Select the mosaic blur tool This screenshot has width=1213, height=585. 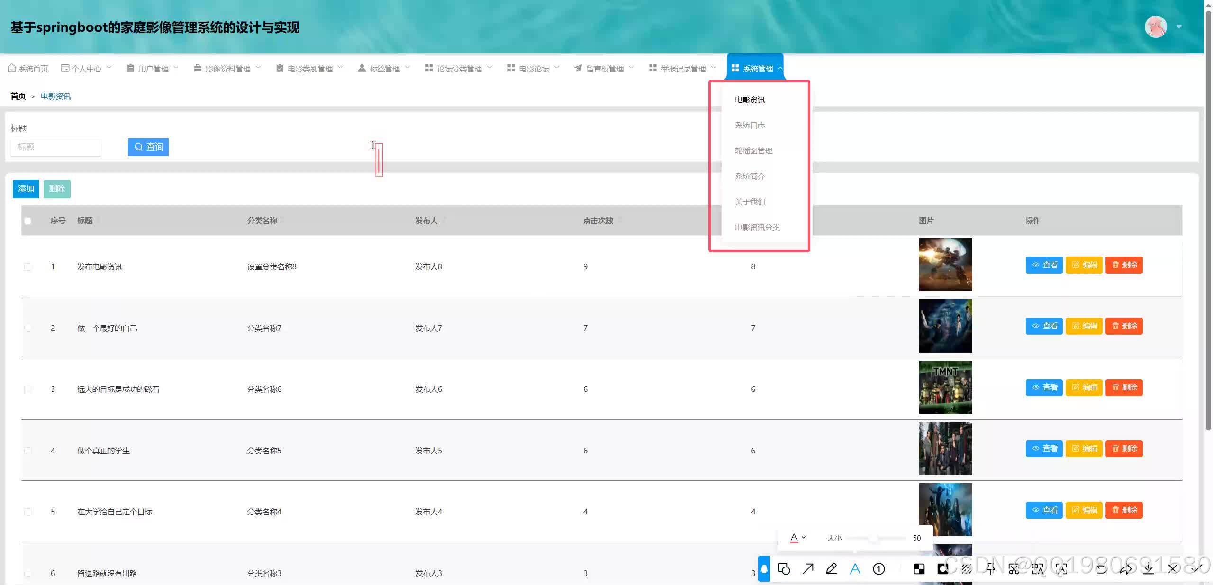967,569
